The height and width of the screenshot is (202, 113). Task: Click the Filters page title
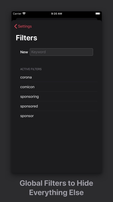(27, 38)
